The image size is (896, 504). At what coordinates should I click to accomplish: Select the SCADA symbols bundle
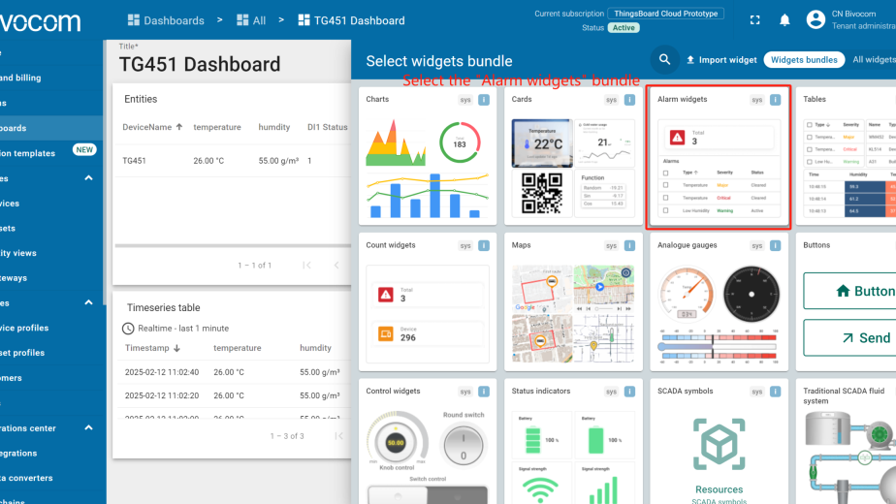coord(719,441)
